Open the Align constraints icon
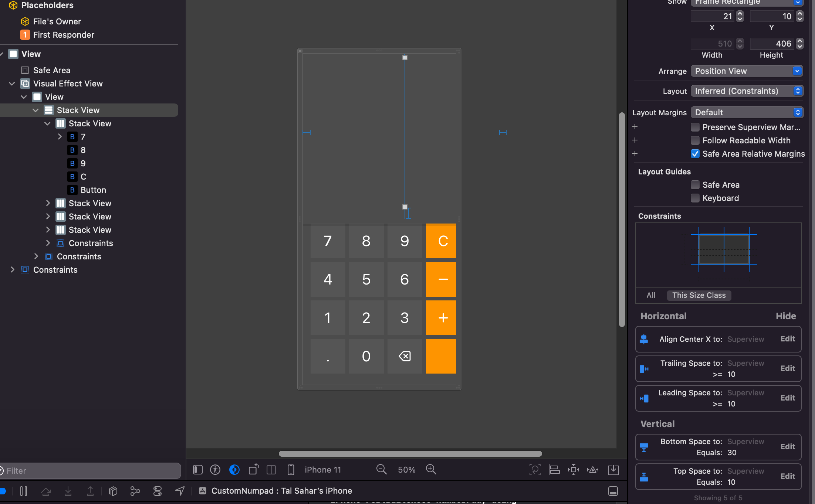The image size is (815, 504). [554, 470]
